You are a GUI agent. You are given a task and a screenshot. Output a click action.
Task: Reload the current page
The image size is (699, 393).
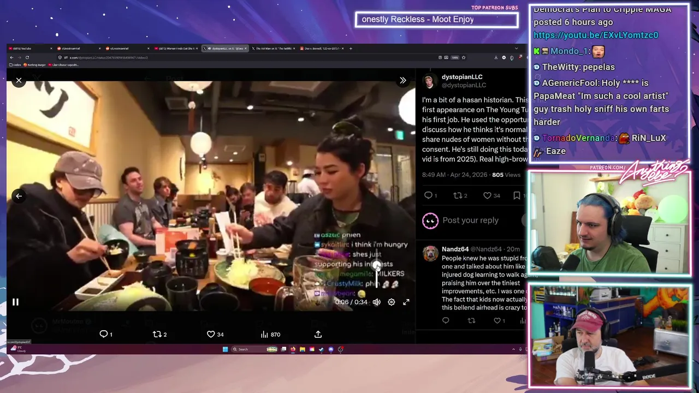[27, 57]
